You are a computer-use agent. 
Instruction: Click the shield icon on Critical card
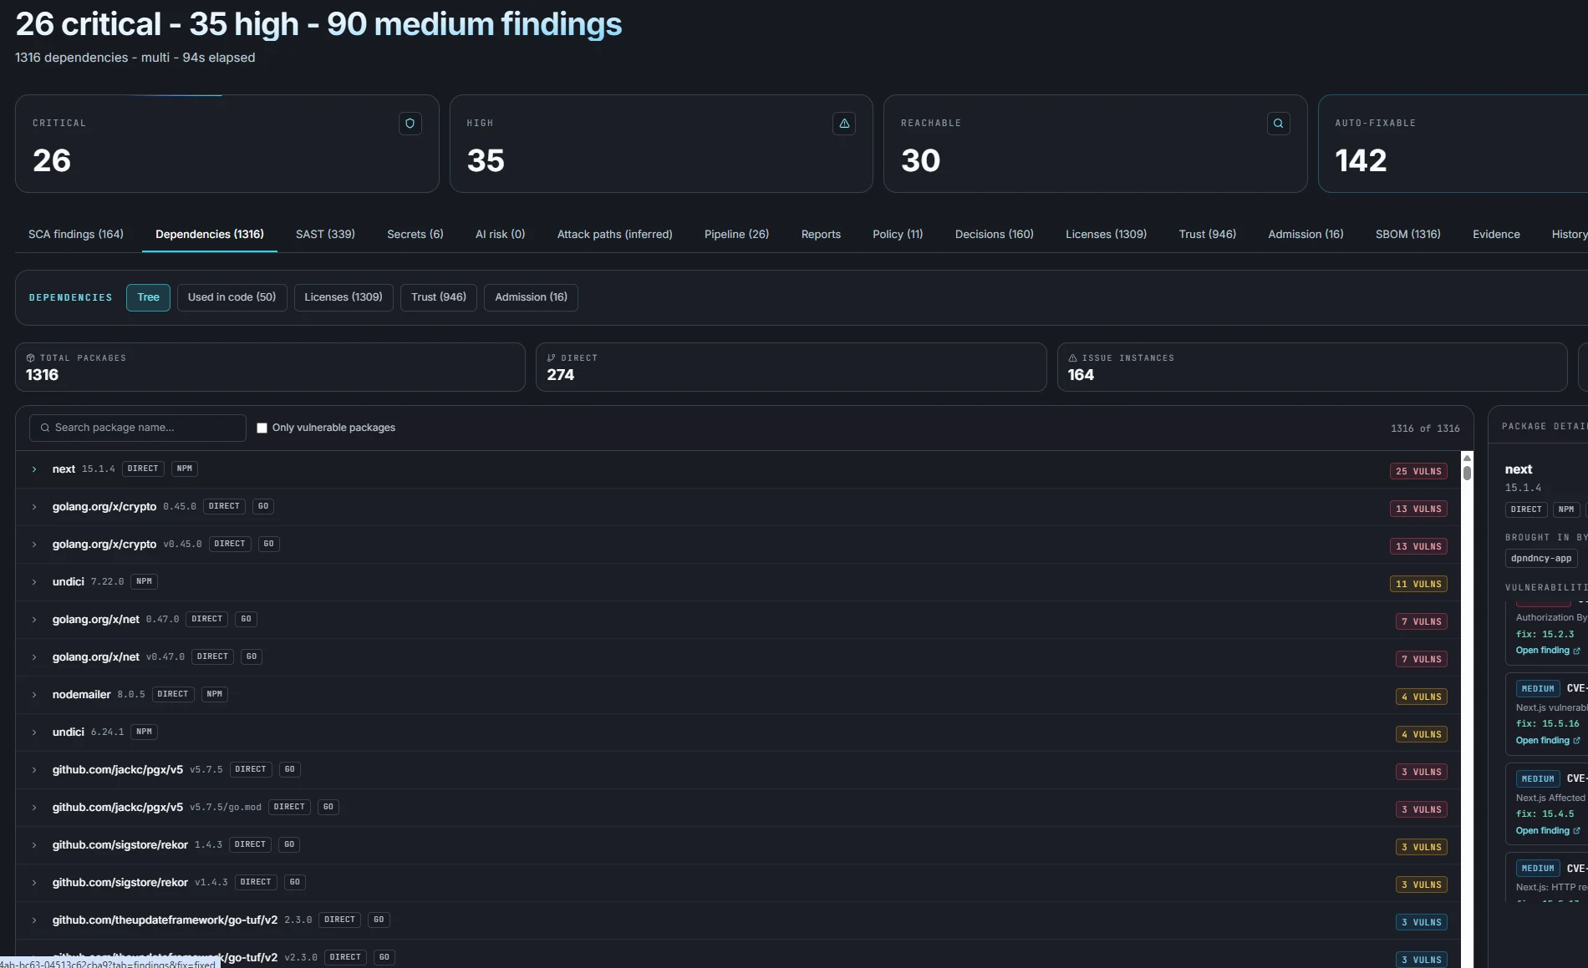click(410, 124)
